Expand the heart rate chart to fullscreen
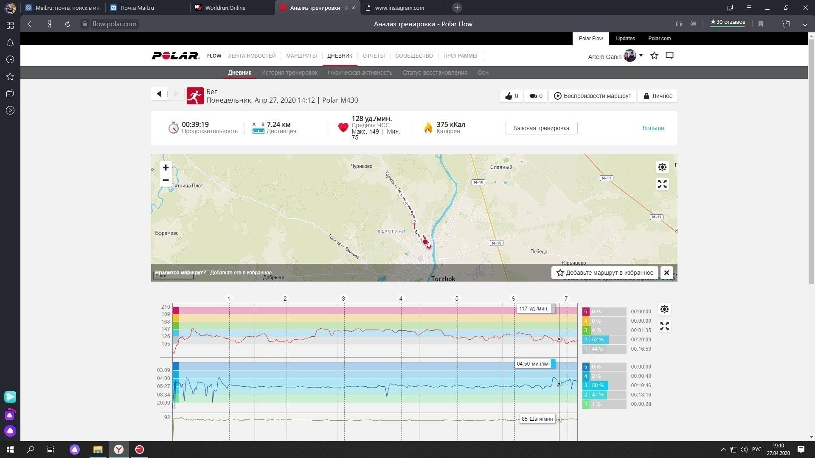The image size is (815, 458). [x=664, y=326]
